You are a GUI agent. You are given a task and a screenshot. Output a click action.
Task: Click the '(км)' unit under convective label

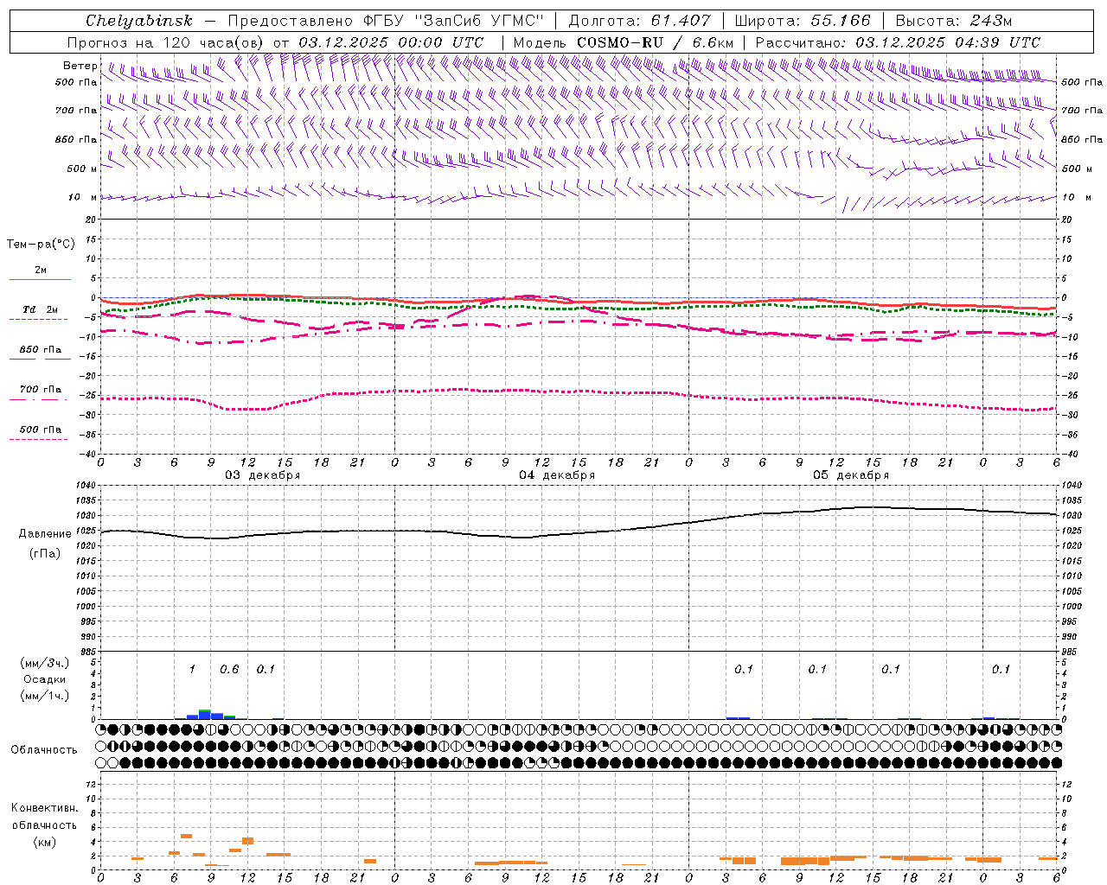point(45,842)
